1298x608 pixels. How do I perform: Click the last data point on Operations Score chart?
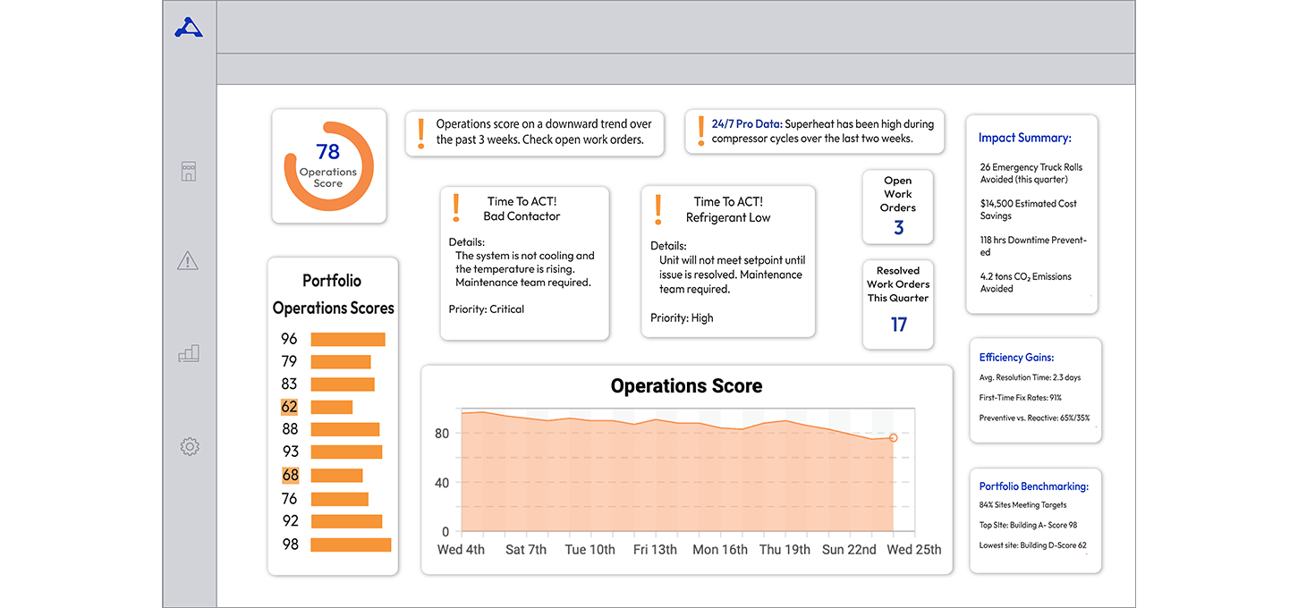coord(893,437)
